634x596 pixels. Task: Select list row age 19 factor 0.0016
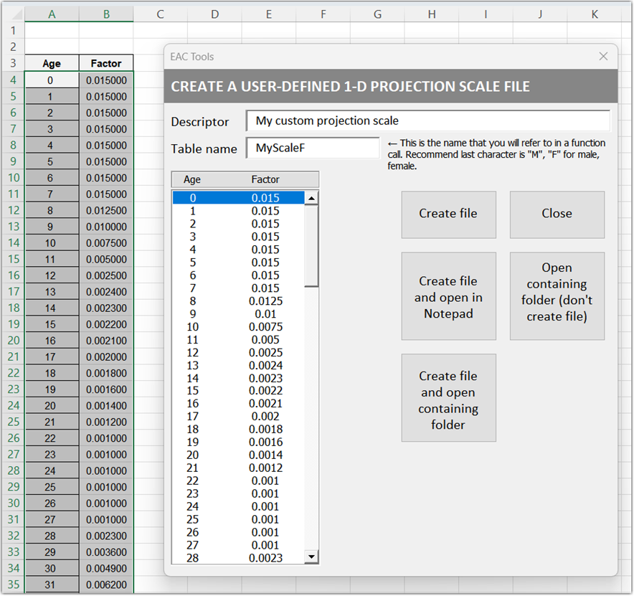(x=238, y=443)
